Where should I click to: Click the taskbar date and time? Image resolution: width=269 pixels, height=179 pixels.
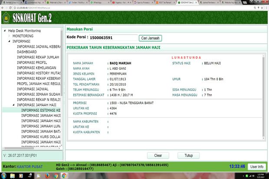[261, 176]
